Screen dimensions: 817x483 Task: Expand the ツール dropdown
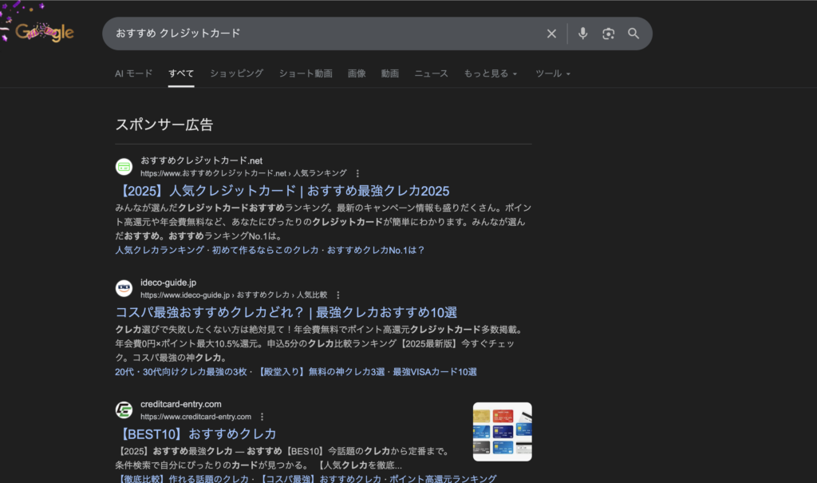(x=552, y=73)
